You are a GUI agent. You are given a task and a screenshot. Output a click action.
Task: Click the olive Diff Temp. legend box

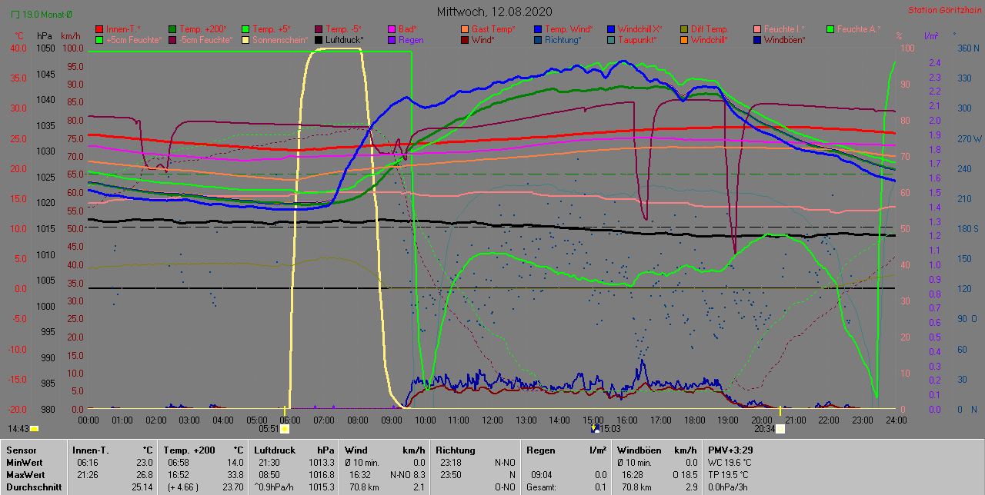[x=684, y=29]
